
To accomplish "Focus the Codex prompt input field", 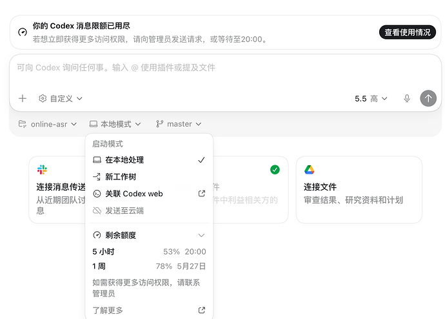I will [225, 68].
